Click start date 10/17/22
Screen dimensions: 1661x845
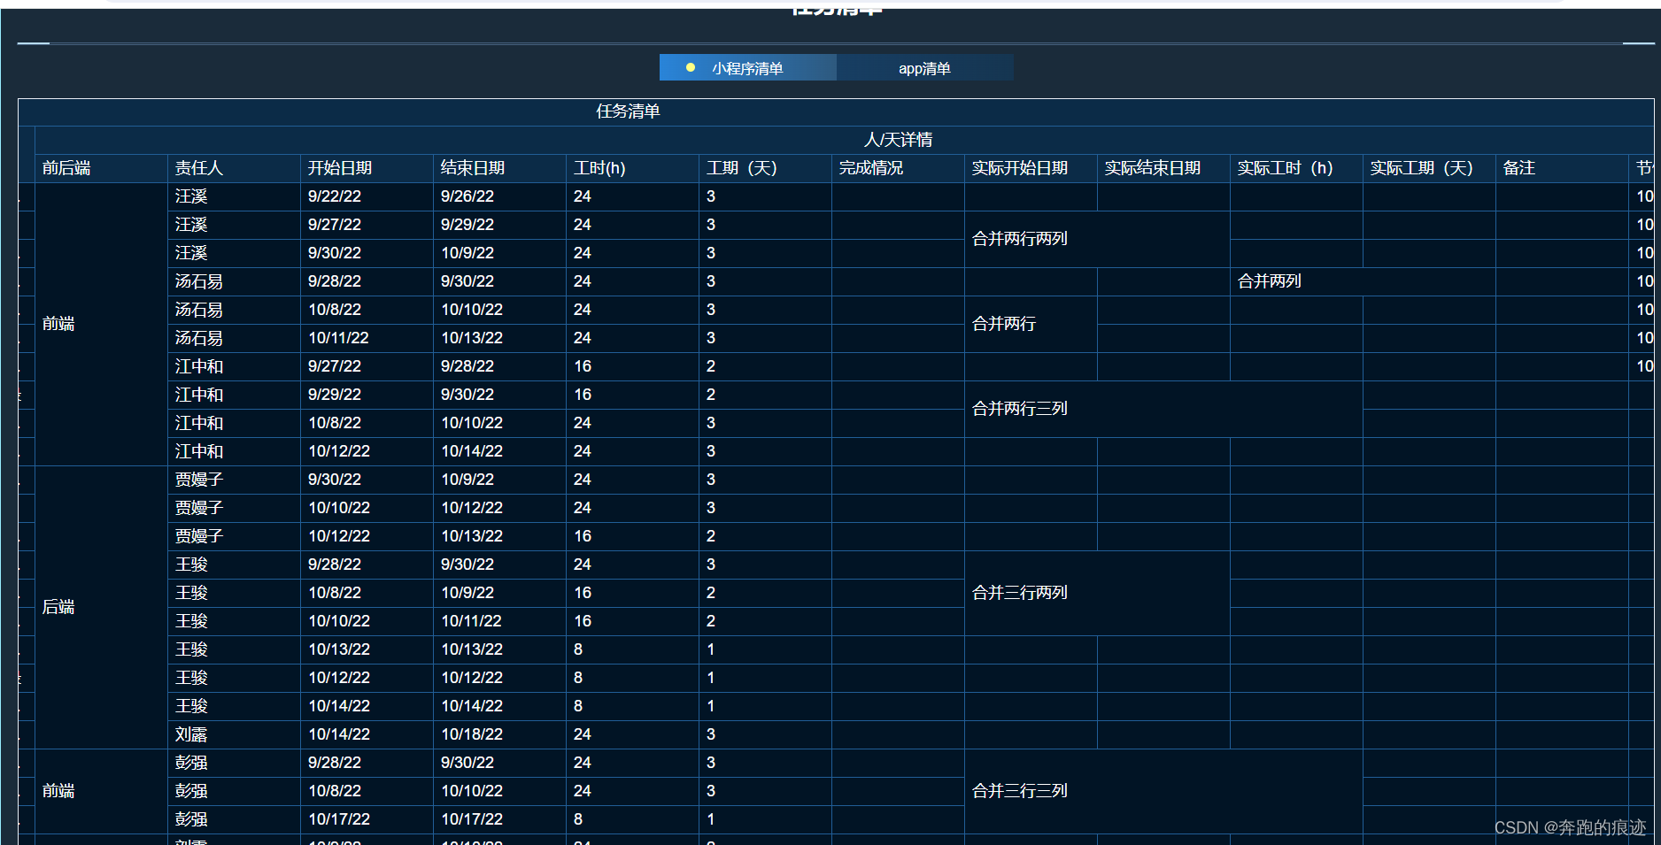tap(339, 819)
